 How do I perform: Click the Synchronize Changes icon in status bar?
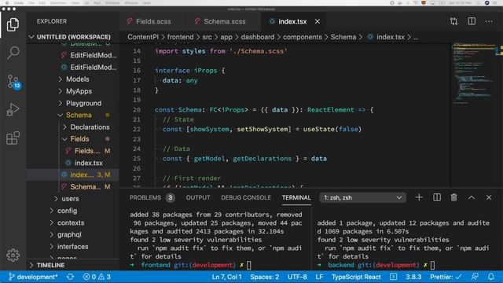point(70,277)
